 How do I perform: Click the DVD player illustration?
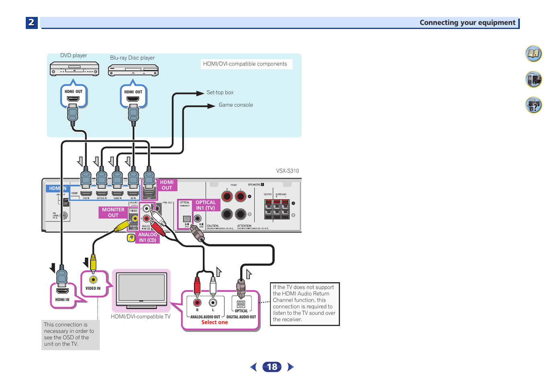coord(74,69)
